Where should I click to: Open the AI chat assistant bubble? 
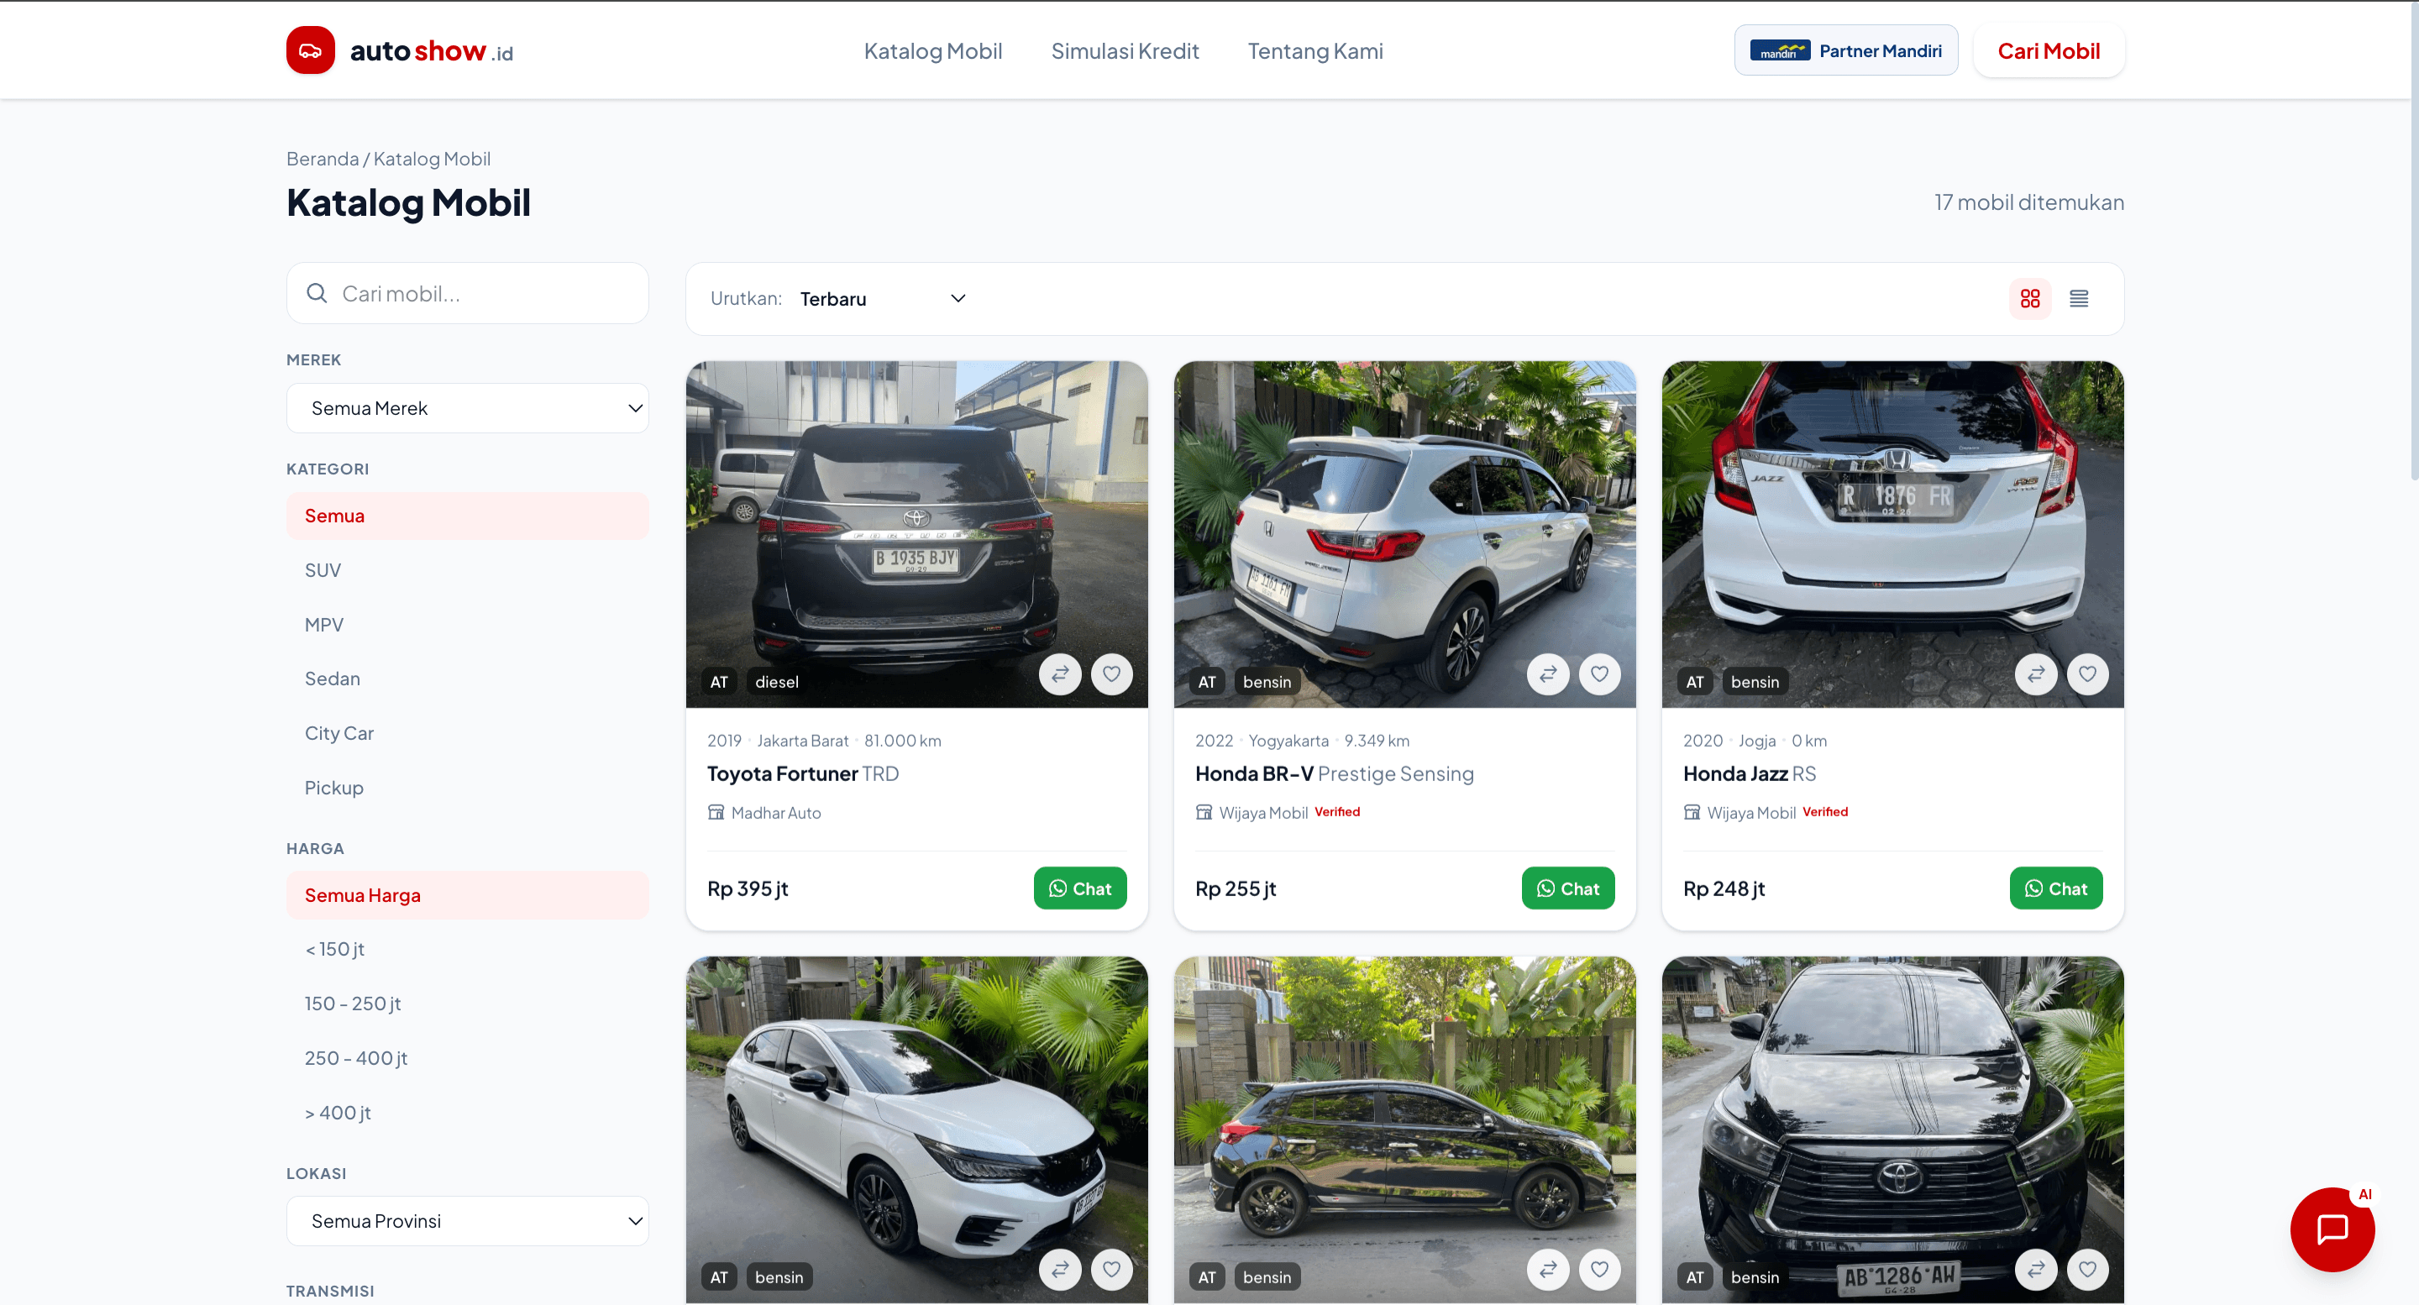click(2332, 1229)
